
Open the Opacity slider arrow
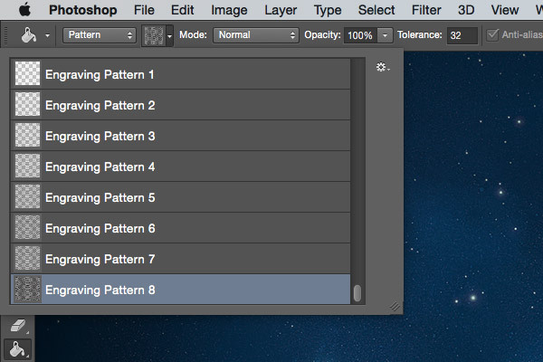coord(385,35)
